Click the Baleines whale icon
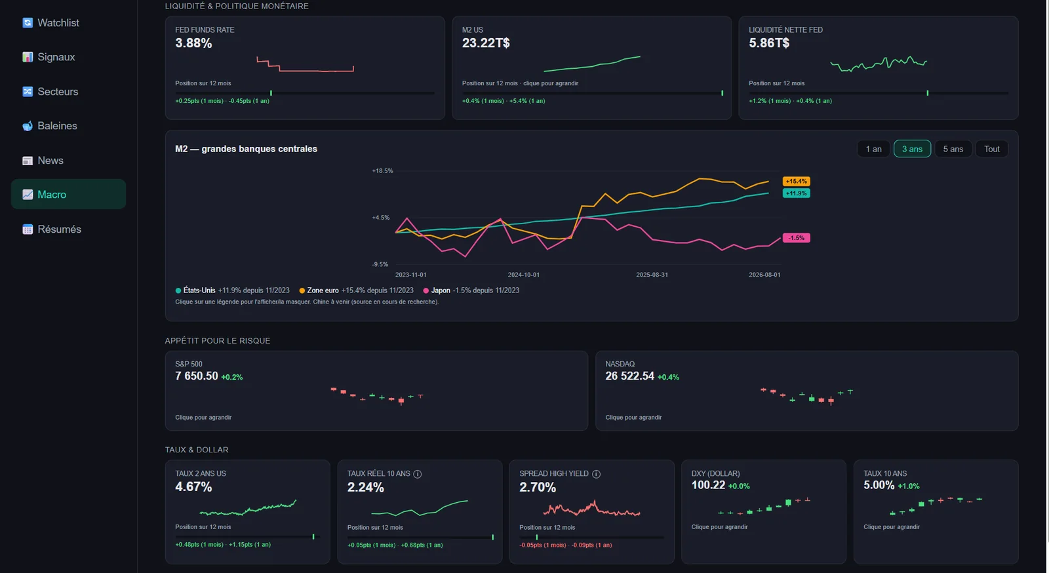 (28, 126)
